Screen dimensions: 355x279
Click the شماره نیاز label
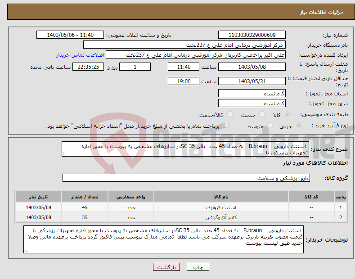(x=335, y=36)
